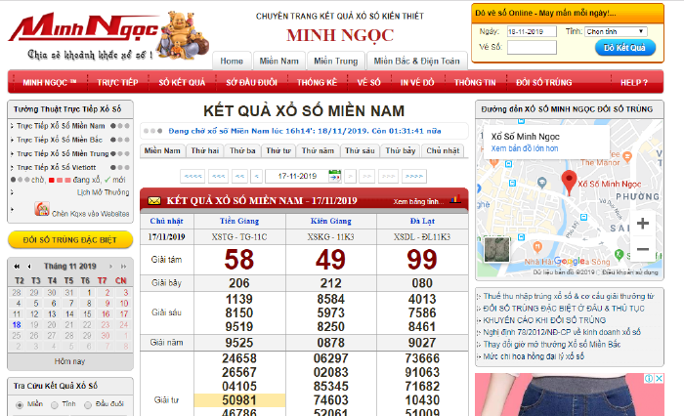Zoom out on the map
The width and height of the screenshot is (684, 416).
point(643,249)
